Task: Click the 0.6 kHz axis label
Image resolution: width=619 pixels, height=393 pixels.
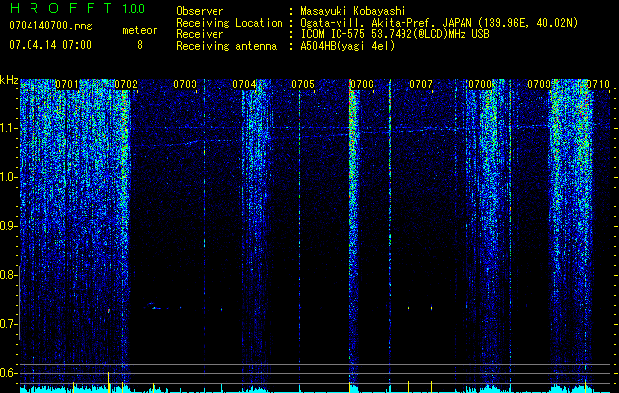Action: click(8, 373)
